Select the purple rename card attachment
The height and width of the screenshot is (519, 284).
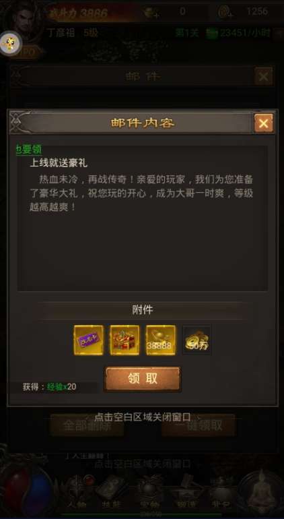88,340
